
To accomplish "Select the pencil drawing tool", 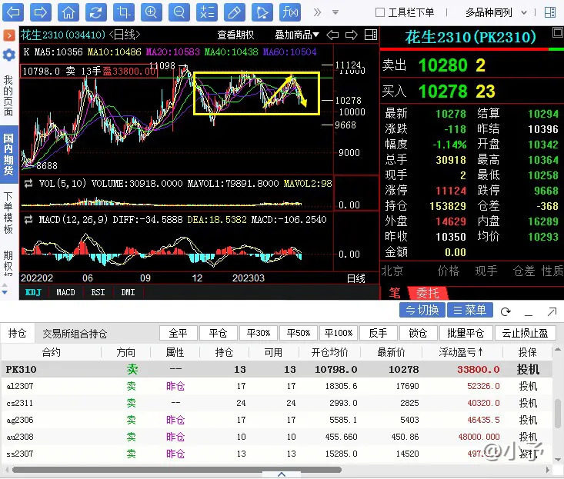I will (235, 12).
